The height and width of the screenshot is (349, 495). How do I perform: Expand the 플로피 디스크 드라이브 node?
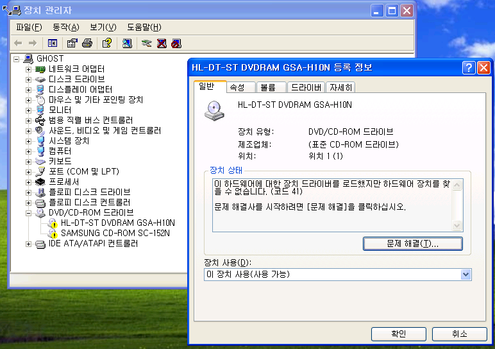tap(28, 192)
